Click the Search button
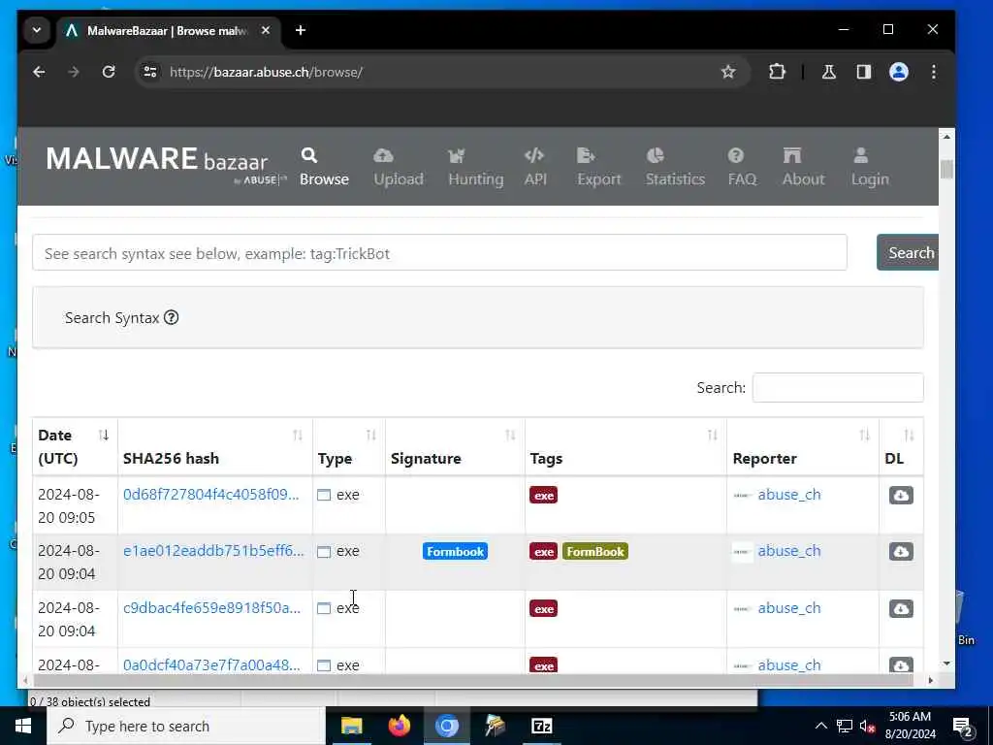The height and width of the screenshot is (745, 993). tap(908, 253)
